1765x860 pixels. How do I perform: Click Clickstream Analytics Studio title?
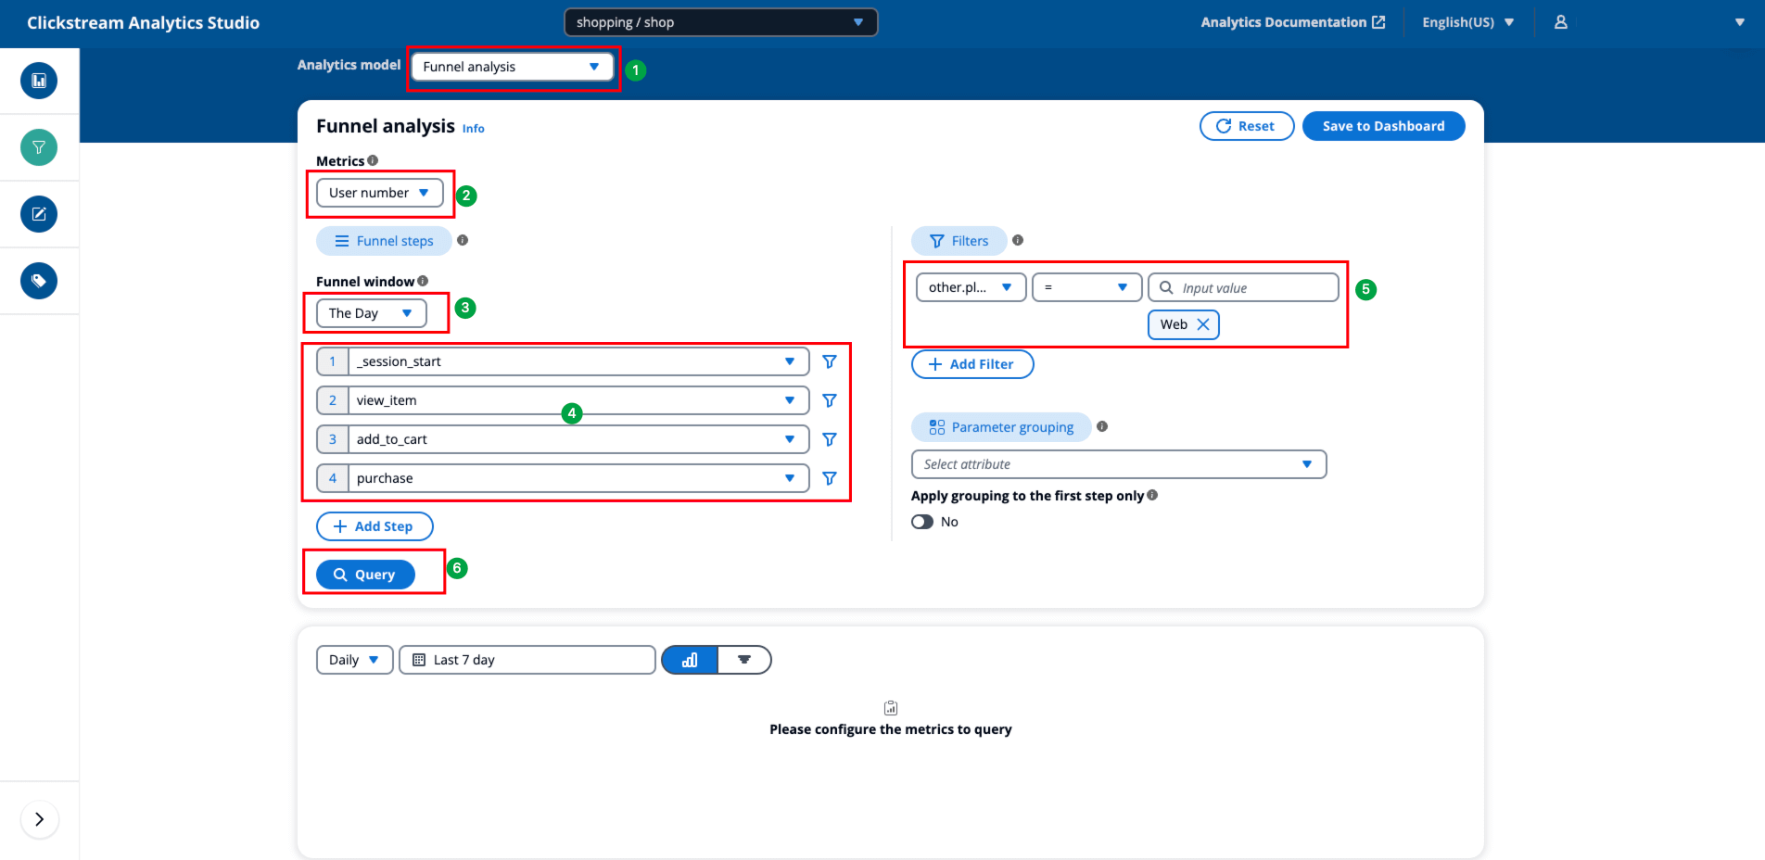[x=143, y=22]
